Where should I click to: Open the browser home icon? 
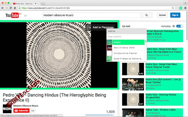tap(15, 8)
